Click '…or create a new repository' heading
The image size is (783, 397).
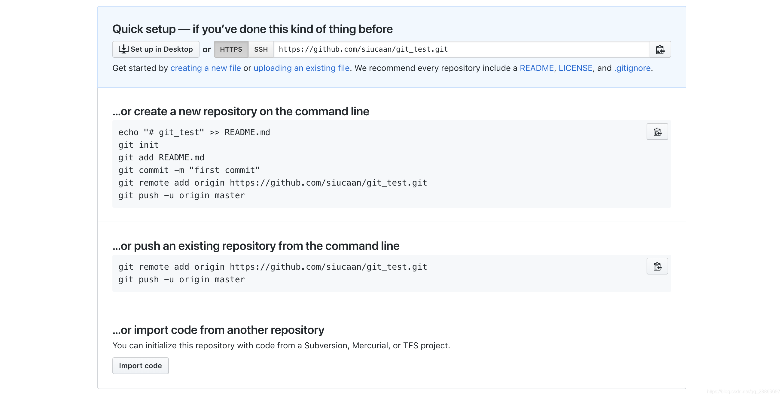241,111
